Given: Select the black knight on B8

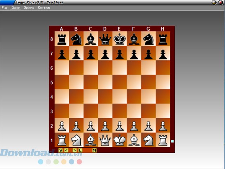Looking at the screenshot, I should tap(76, 39).
